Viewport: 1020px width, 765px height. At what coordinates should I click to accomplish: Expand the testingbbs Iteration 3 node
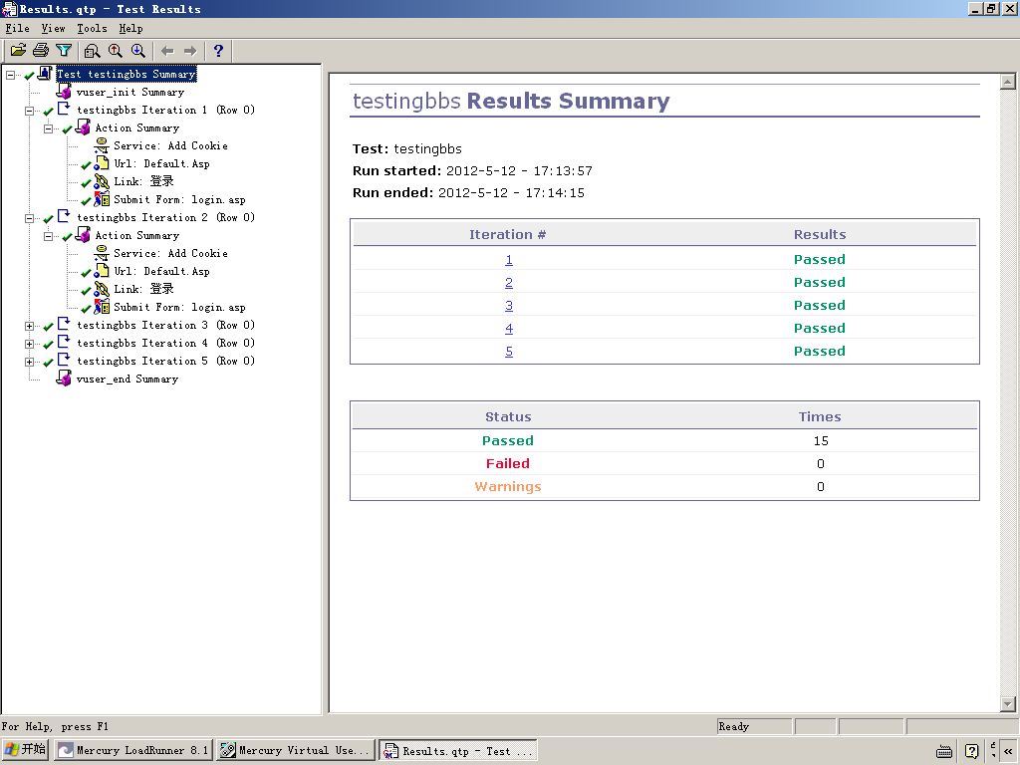point(29,326)
